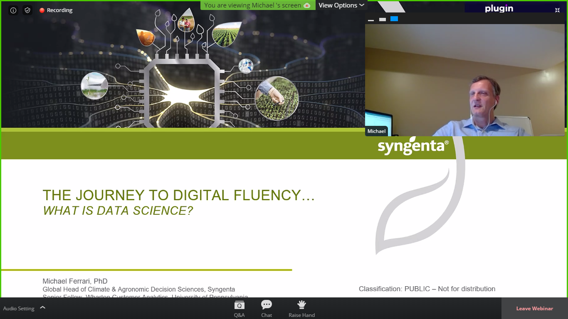Open the Chat panel
Viewport: 568px width, 319px height.
tap(267, 309)
